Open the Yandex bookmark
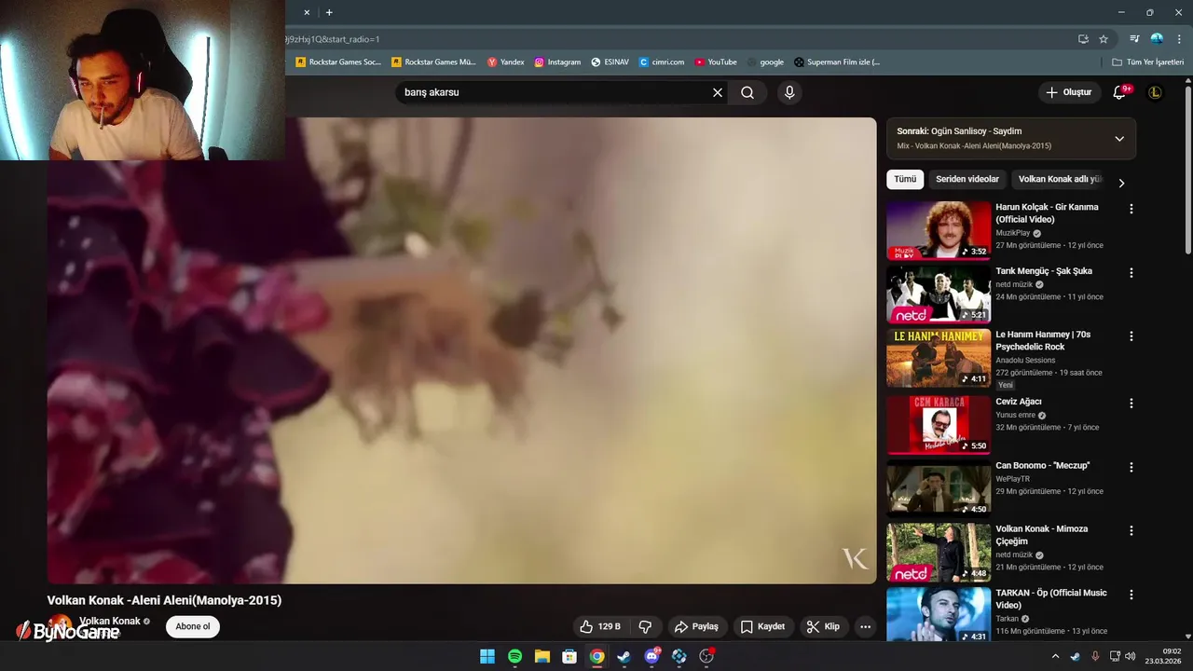This screenshot has height=671, width=1193. (x=506, y=62)
